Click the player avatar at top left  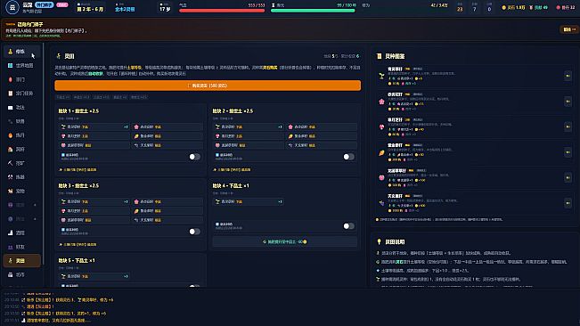tap(12, 7)
